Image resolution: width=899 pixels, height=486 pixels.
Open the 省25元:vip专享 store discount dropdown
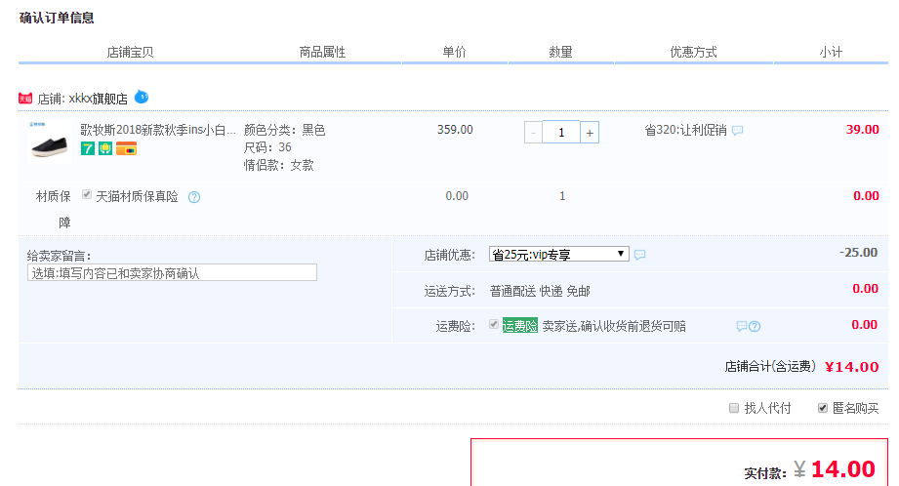[559, 254]
